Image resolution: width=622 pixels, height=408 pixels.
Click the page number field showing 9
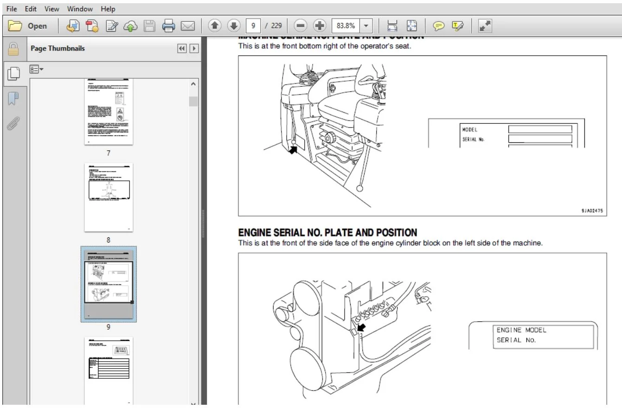click(253, 26)
